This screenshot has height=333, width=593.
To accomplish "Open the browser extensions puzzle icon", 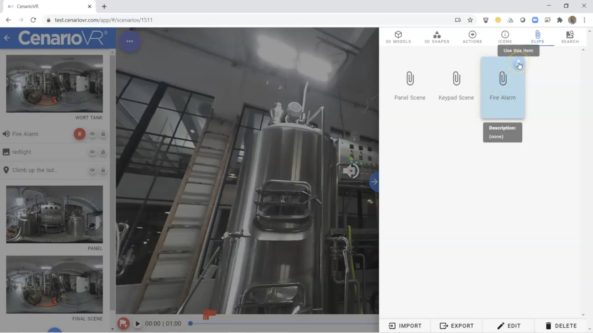I will (x=560, y=20).
